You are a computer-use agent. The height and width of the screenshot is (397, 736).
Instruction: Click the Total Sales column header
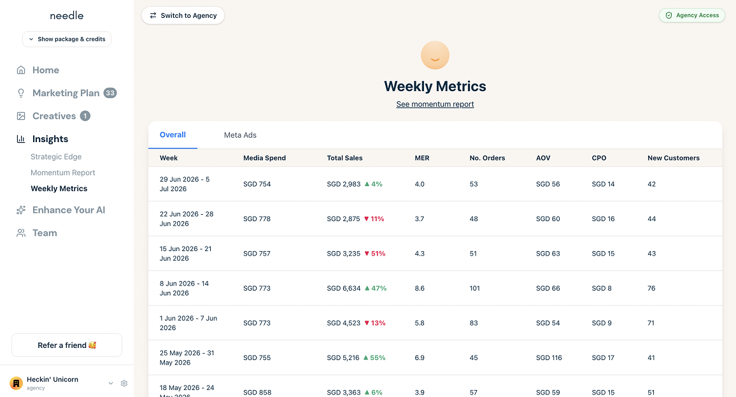tap(344, 158)
